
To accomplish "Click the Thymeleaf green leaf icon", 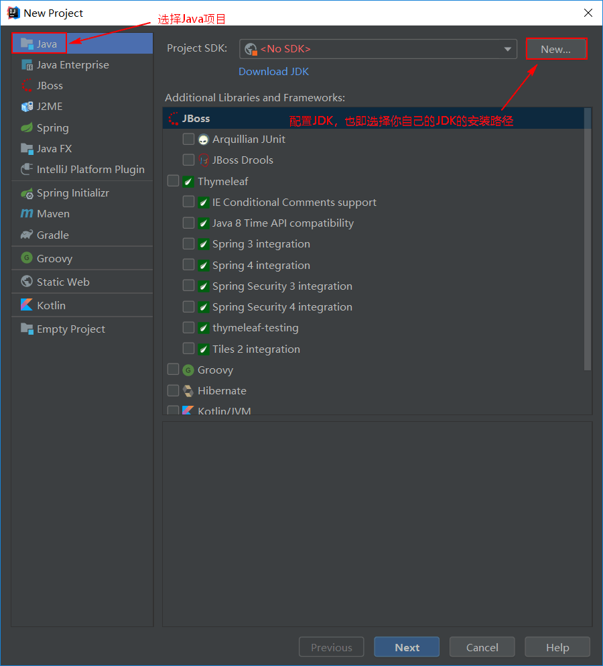I will pos(188,181).
